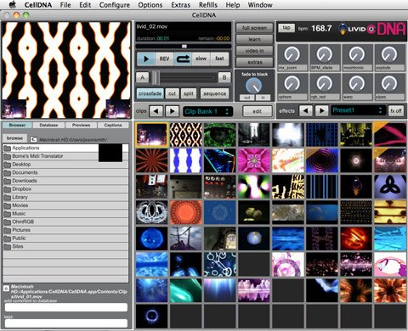Open the File menu

65,5
